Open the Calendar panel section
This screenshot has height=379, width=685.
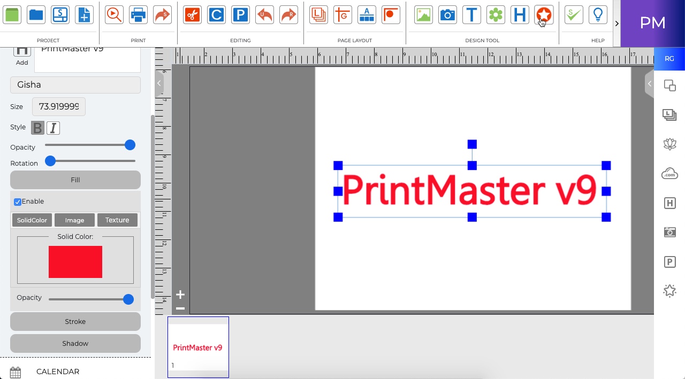[75, 372]
